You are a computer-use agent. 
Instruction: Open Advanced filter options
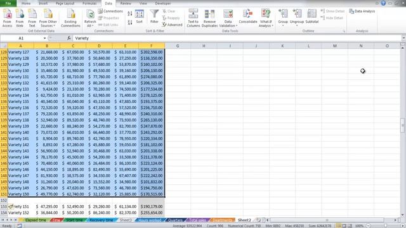click(x=173, y=25)
